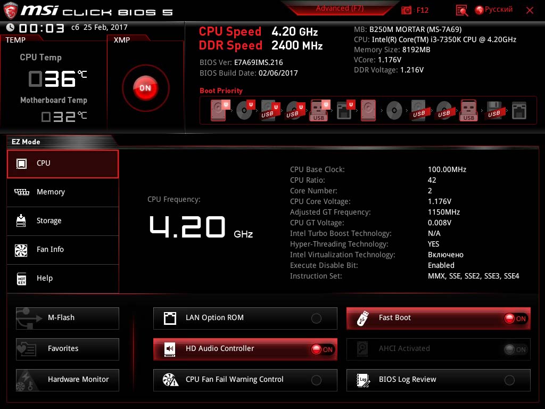This screenshot has height=409, width=545.
Task: Close the BIOS setup with the X
Action: 530,11
